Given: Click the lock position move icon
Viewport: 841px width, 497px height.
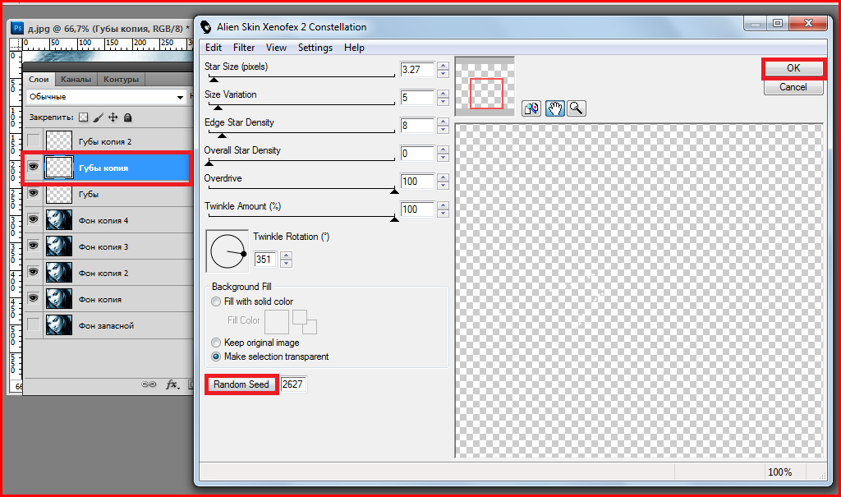Looking at the screenshot, I should pyautogui.click(x=113, y=117).
